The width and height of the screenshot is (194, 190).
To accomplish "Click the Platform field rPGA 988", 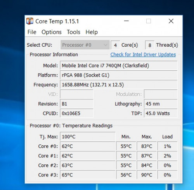I will (118, 75).
